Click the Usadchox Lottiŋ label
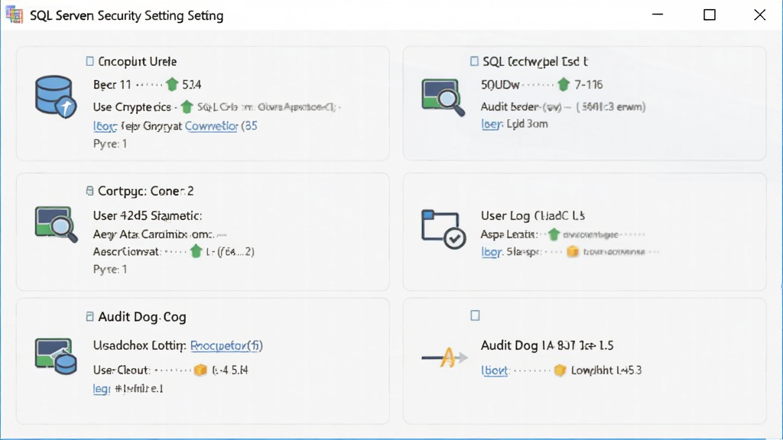 coord(139,345)
